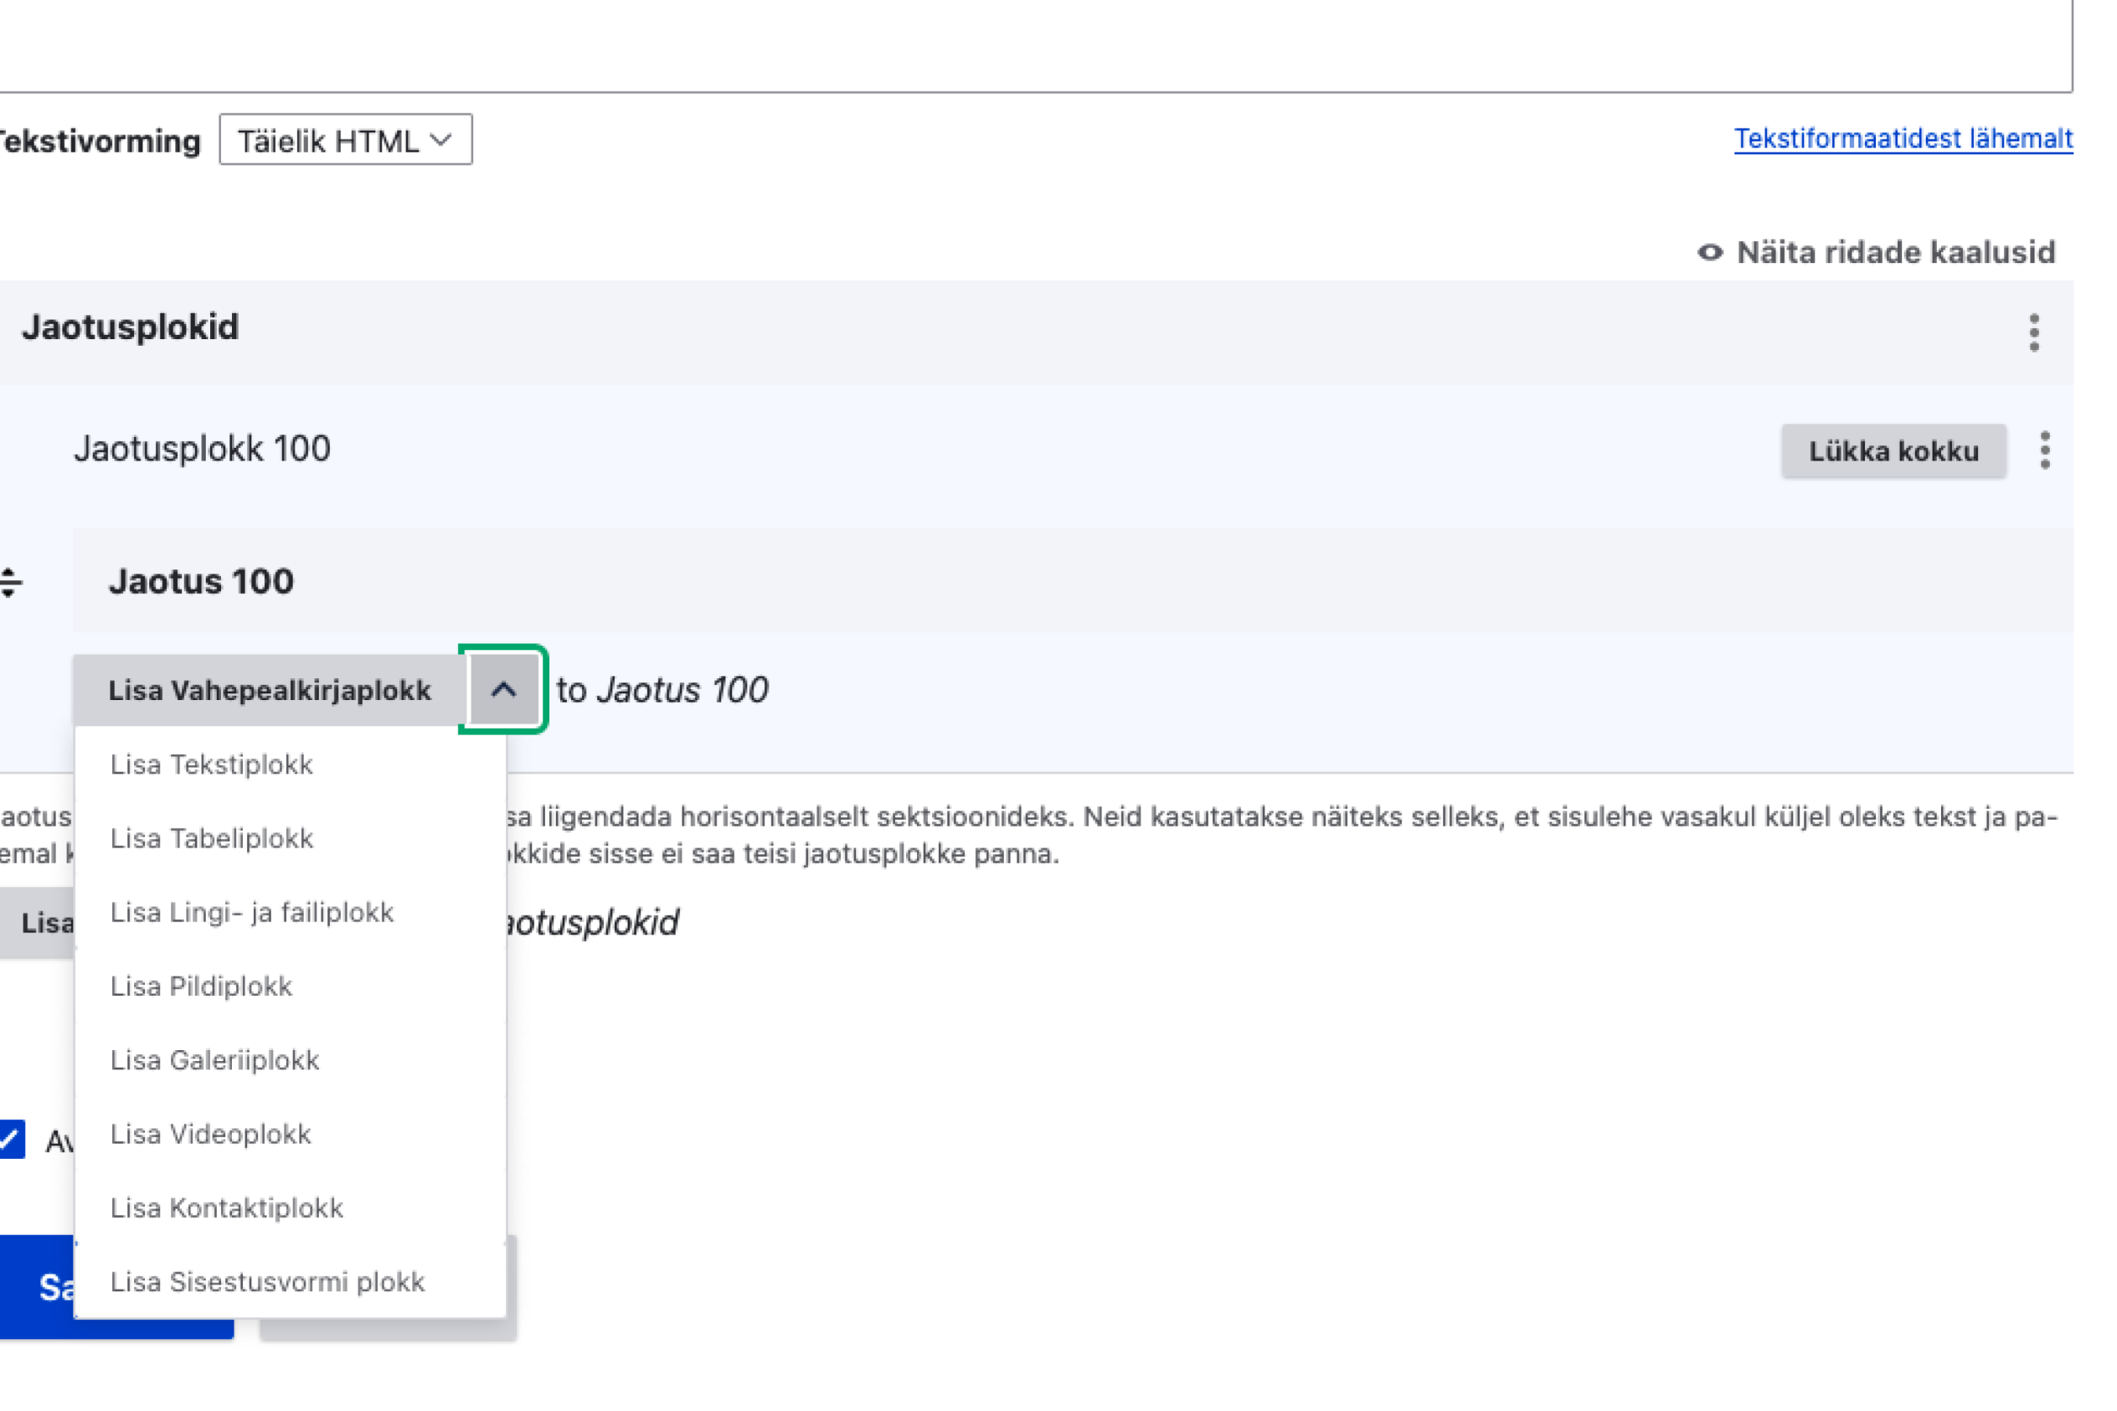Choose Lisa Galeriiplokk from the list
The height and width of the screenshot is (1411, 2117).
click(214, 1060)
